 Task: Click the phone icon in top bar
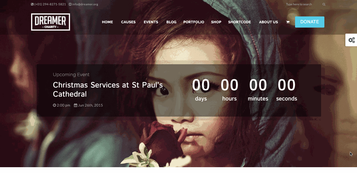[x=32, y=4]
